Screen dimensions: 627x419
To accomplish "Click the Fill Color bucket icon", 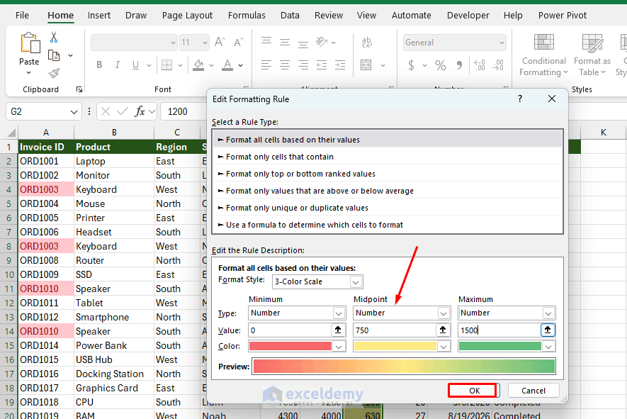I will coord(198,65).
